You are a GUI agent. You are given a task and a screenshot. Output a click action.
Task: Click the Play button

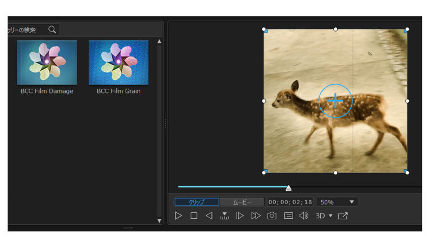click(x=178, y=216)
